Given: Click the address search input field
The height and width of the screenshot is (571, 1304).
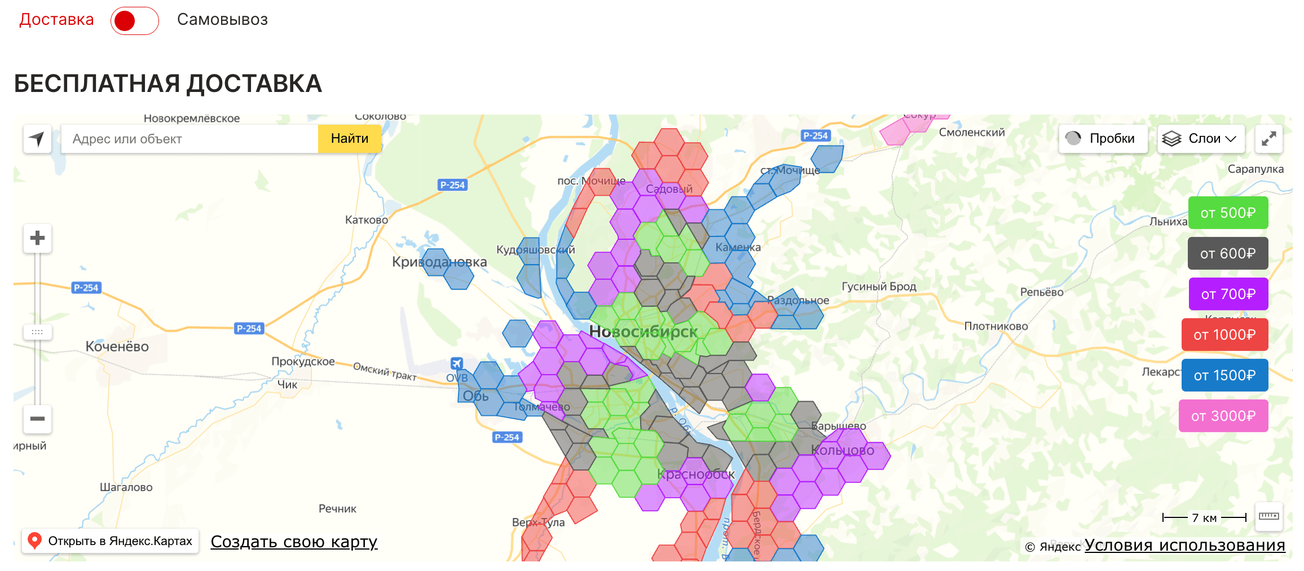Looking at the screenshot, I should tap(190, 139).
